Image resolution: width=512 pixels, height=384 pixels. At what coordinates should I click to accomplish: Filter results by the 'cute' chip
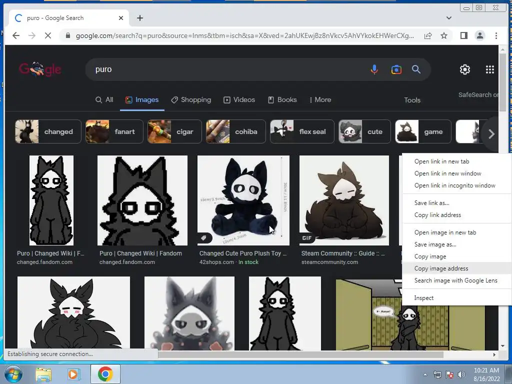click(364, 131)
